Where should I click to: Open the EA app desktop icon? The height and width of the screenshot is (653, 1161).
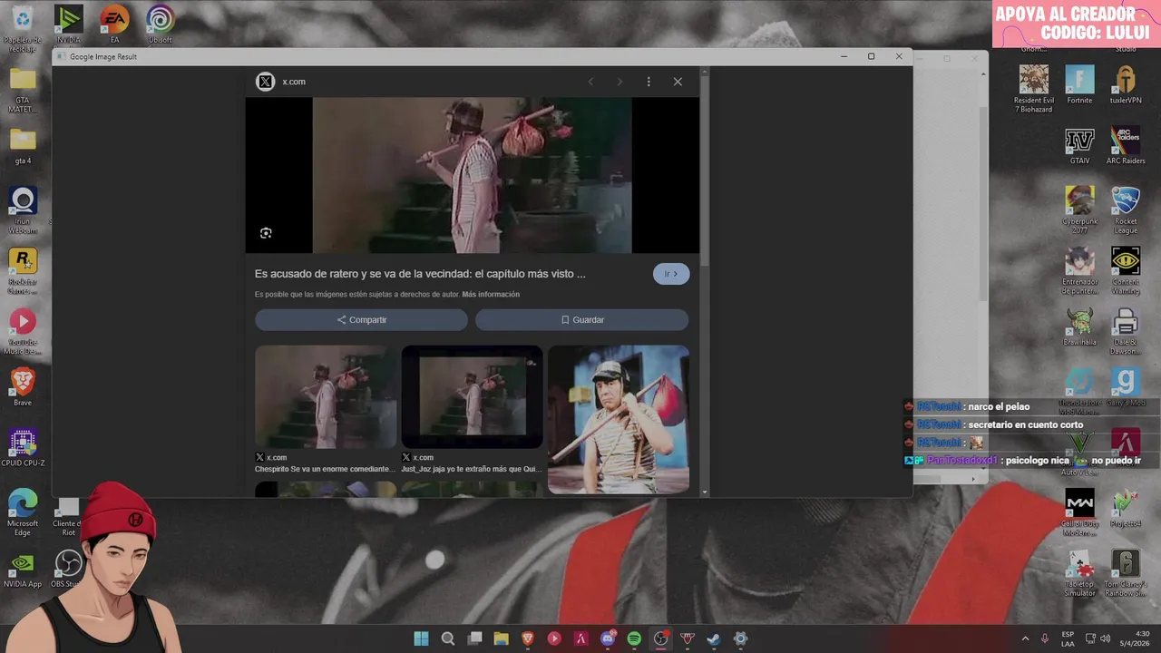(114, 24)
